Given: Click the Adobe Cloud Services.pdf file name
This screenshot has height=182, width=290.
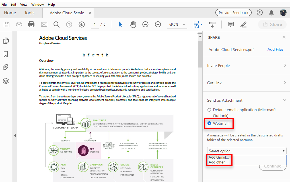Looking at the screenshot, I should pyautogui.click(x=231, y=50).
